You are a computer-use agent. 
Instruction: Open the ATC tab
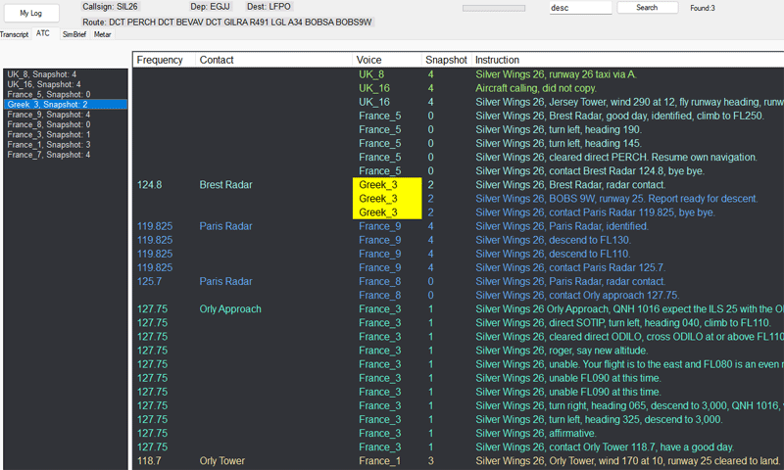[x=43, y=33]
